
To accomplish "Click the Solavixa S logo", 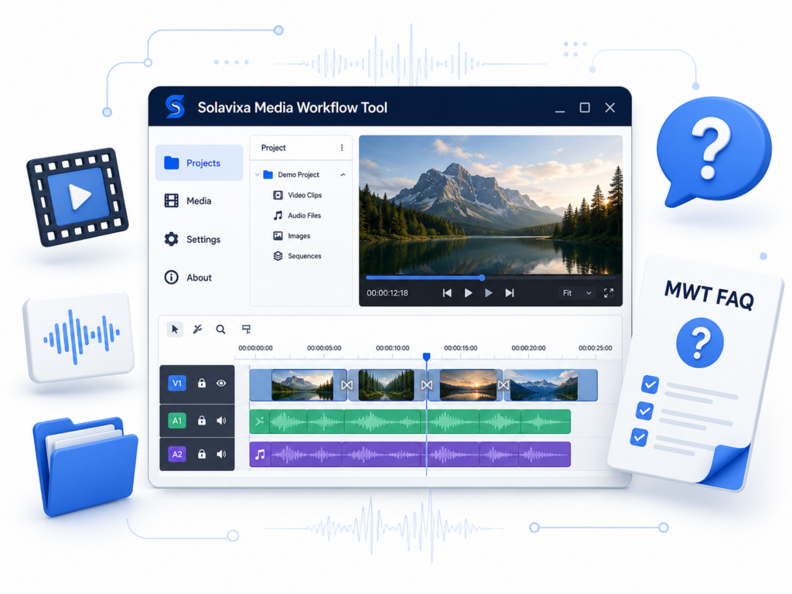I will click(x=175, y=107).
